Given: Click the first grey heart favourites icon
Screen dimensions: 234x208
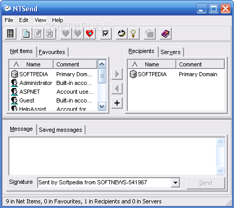Looking at the screenshot, I should [x=66, y=33].
